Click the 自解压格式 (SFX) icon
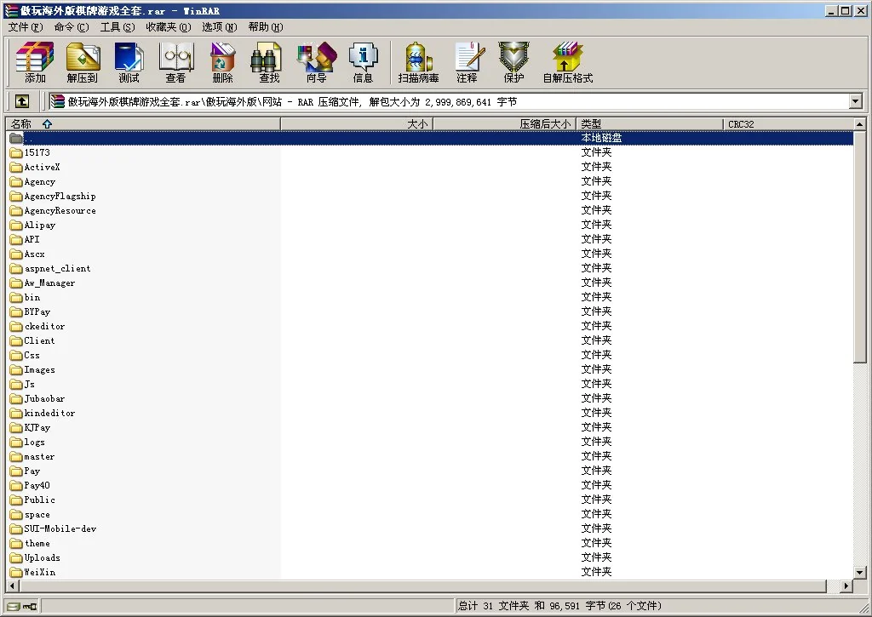Viewport: 872px width, 617px height. [x=567, y=62]
